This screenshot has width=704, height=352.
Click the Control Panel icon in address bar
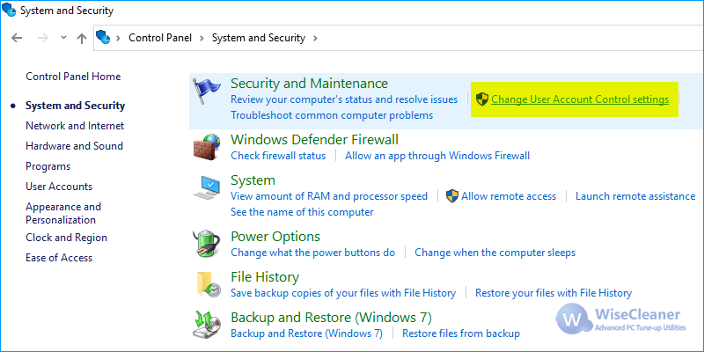click(x=103, y=38)
